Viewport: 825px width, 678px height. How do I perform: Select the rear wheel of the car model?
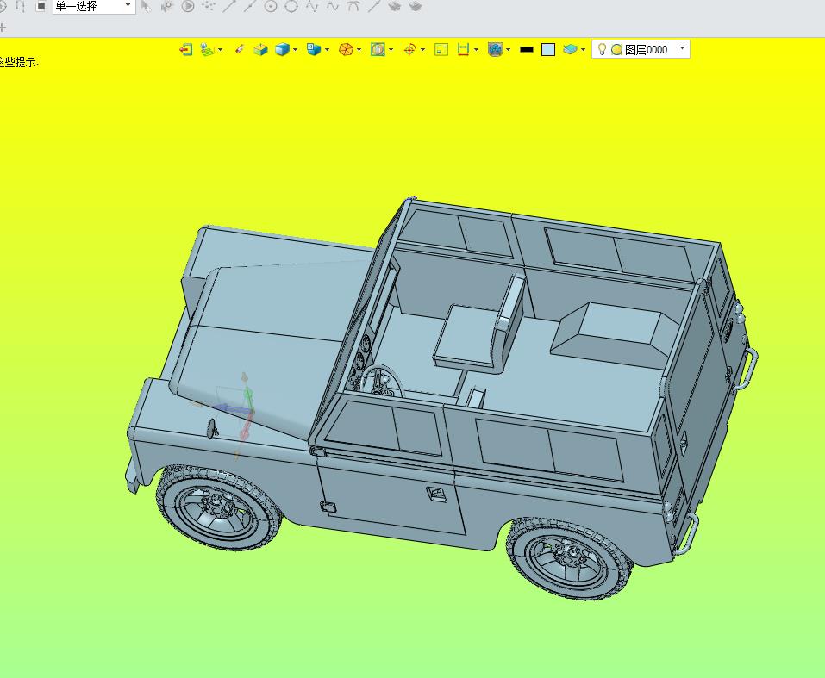tap(570, 557)
